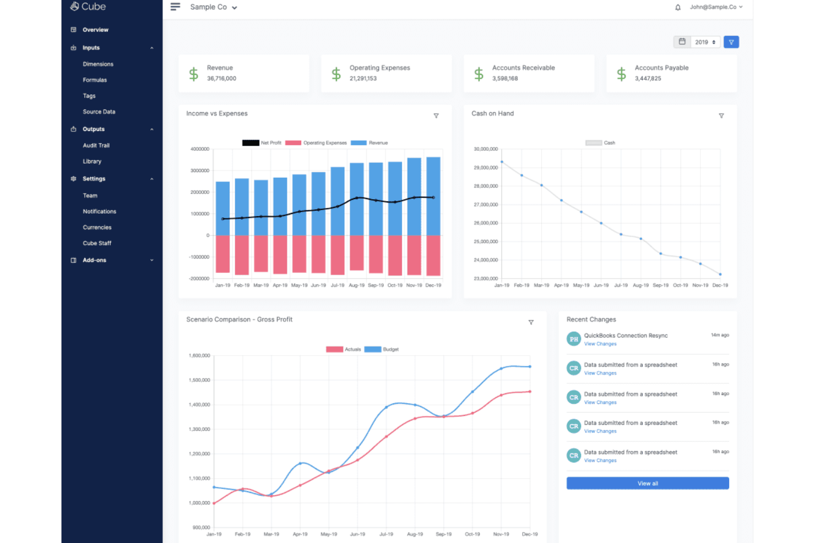Toggle the Net Profit legend in Income vs Expenses
The width and height of the screenshot is (815, 543).
262,142
